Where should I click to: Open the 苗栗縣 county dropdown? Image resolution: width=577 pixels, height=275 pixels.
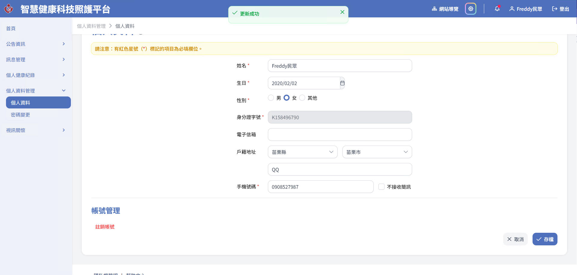tap(302, 152)
